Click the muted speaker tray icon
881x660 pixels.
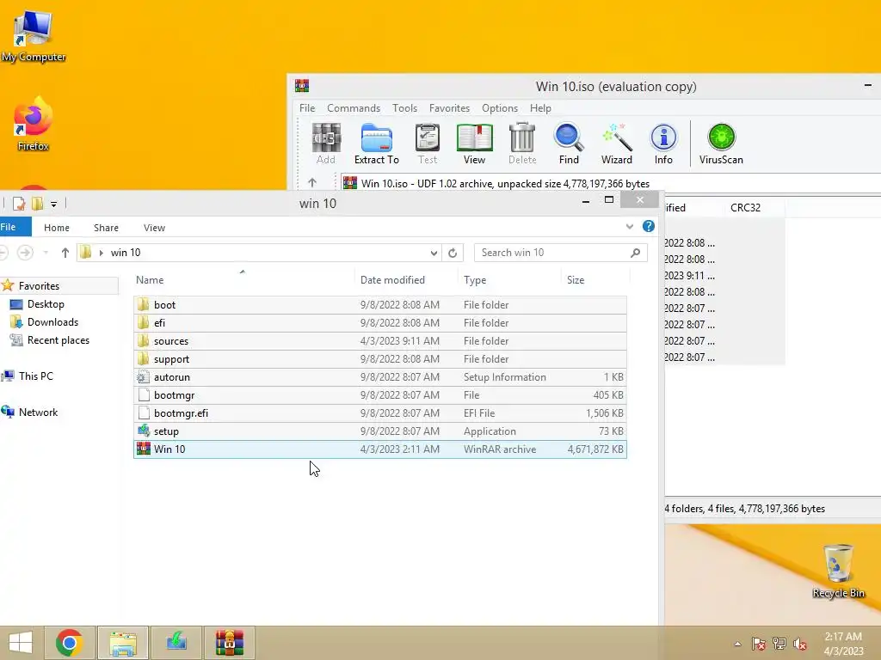800,644
